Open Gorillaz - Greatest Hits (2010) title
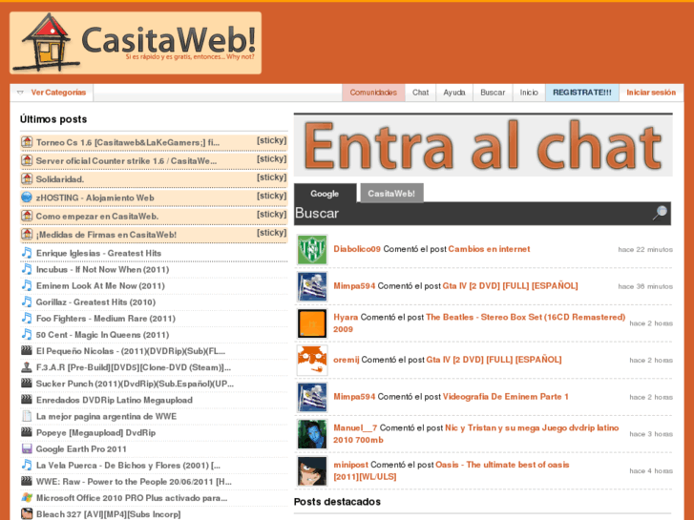This screenshot has width=694, height=520. [x=96, y=302]
